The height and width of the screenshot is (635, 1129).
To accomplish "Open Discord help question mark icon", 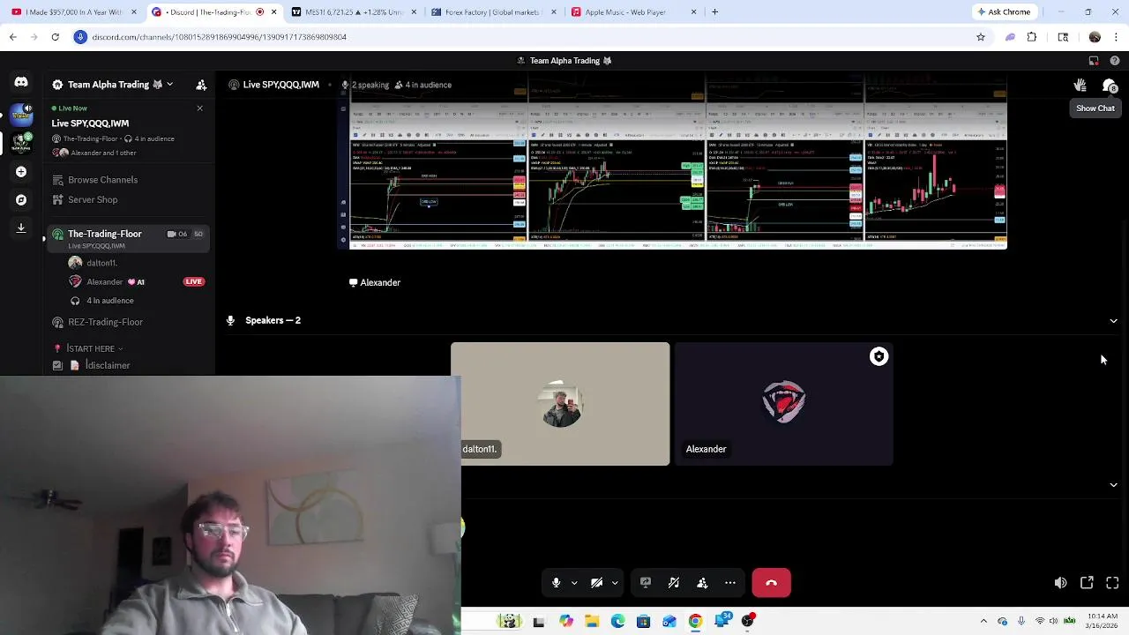I will [1114, 61].
